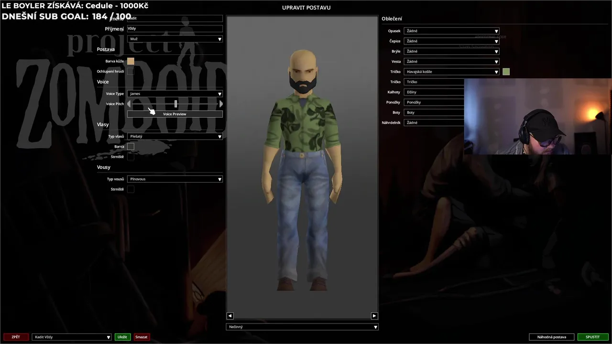Click the red ZPĚT back button
The height and width of the screenshot is (344, 612).
[x=16, y=337]
